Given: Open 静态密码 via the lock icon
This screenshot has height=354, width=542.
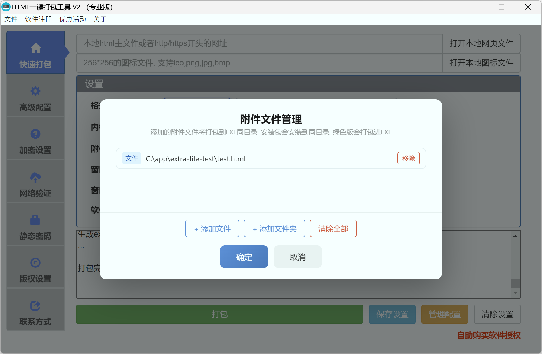Looking at the screenshot, I should tap(35, 220).
